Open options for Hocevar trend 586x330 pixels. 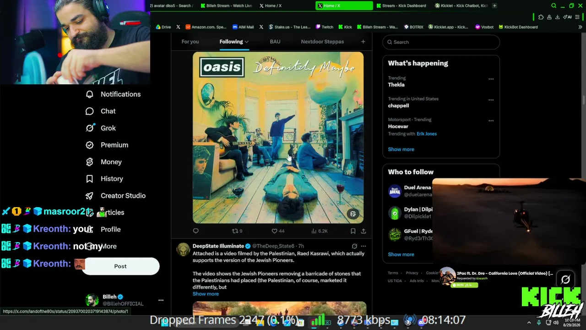tap(491, 121)
